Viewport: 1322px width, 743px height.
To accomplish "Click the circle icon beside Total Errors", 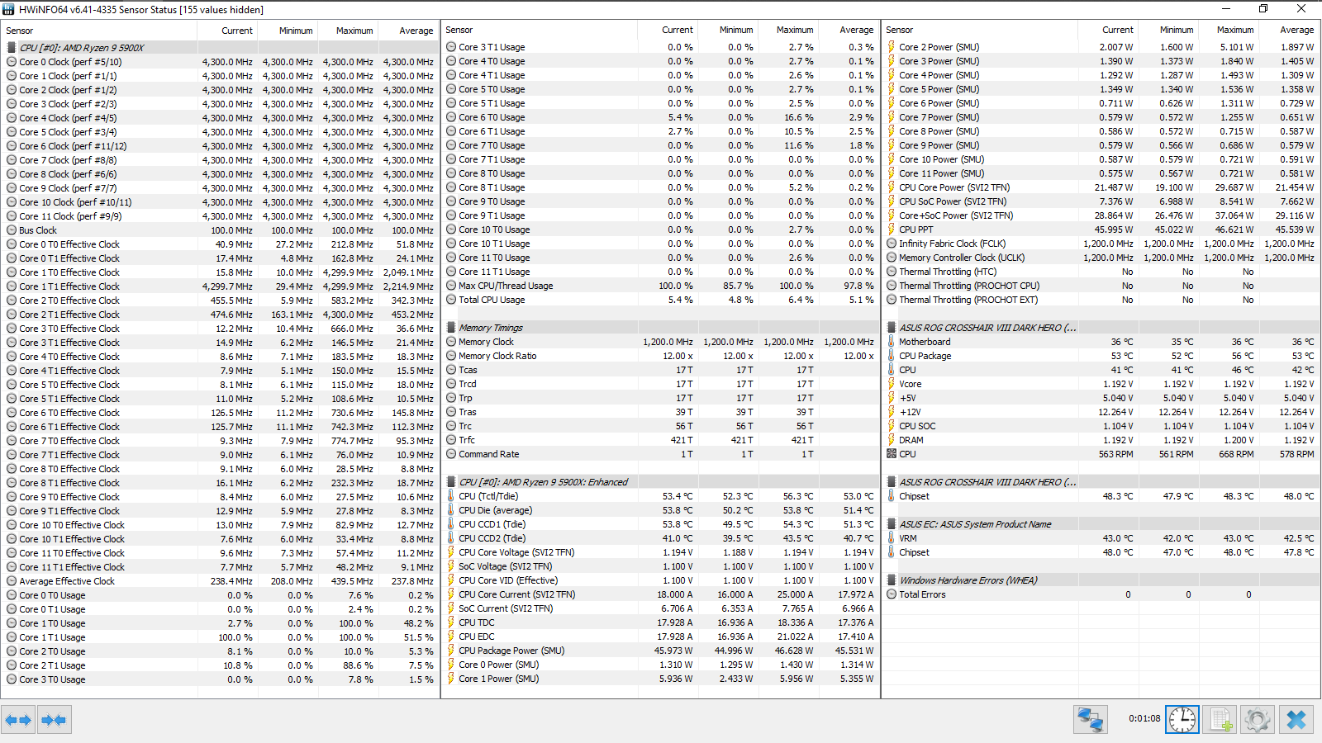I will (x=892, y=594).
